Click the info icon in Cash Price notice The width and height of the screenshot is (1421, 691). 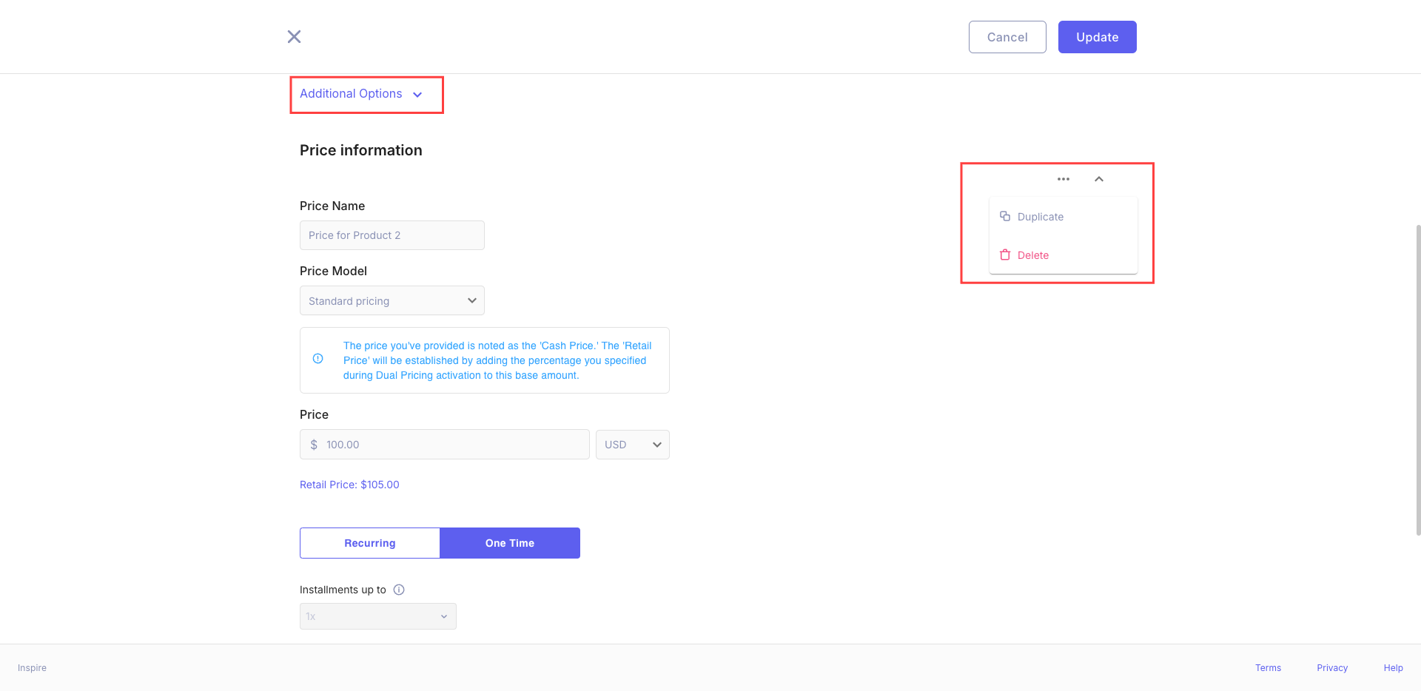tap(318, 359)
